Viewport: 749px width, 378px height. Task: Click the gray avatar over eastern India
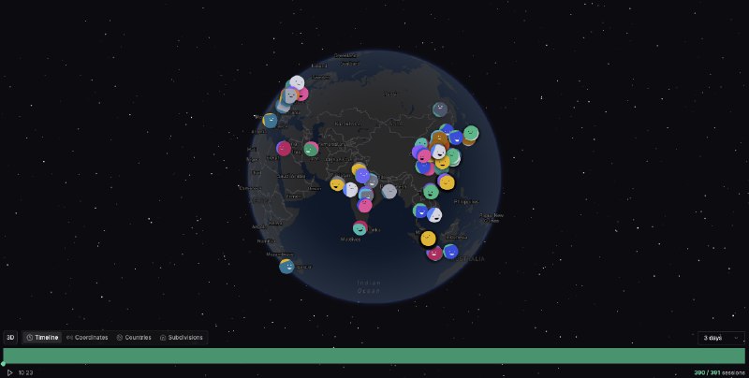coord(389,191)
